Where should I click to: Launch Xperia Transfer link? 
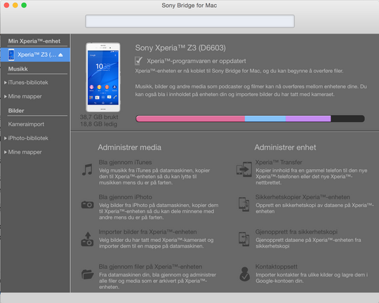click(x=279, y=163)
